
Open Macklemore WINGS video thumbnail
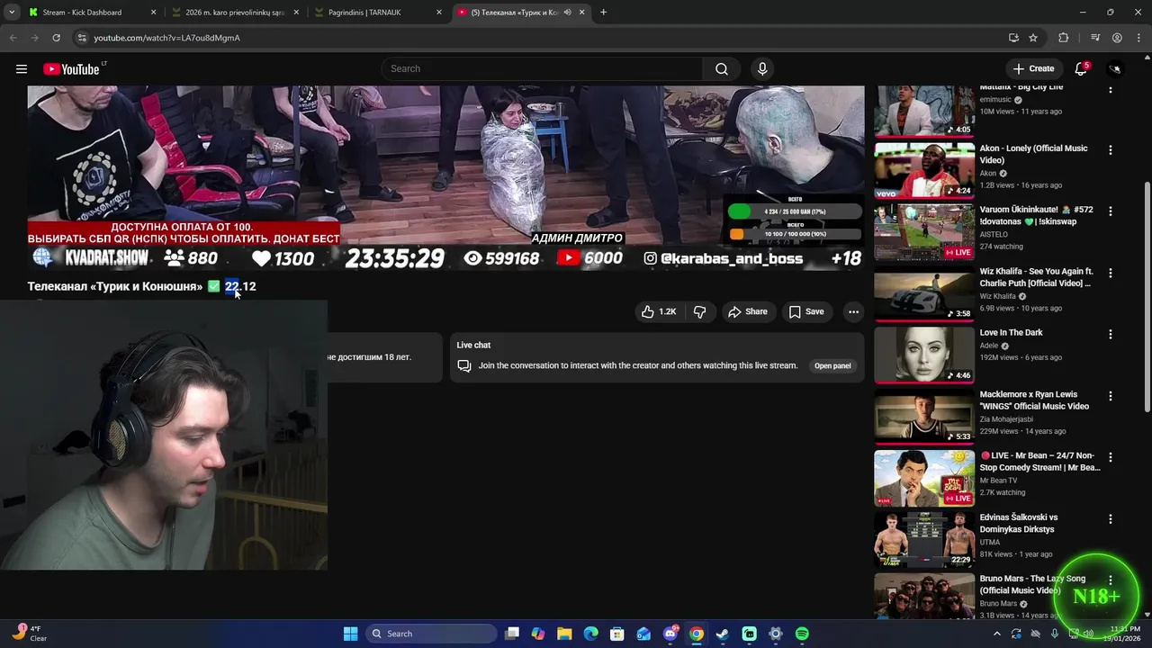pos(924,416)
